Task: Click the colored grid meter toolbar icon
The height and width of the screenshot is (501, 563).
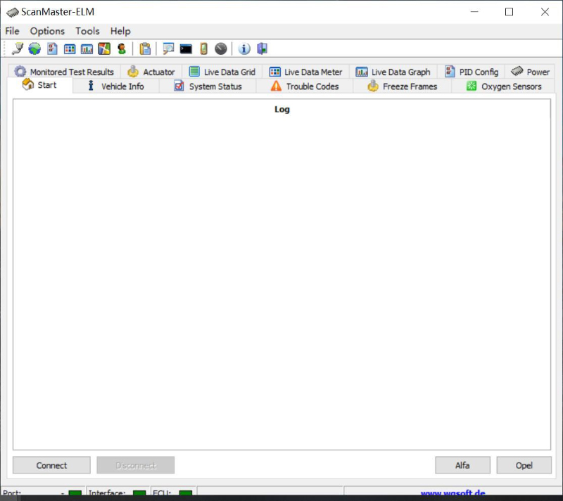Action: [70, 48]
